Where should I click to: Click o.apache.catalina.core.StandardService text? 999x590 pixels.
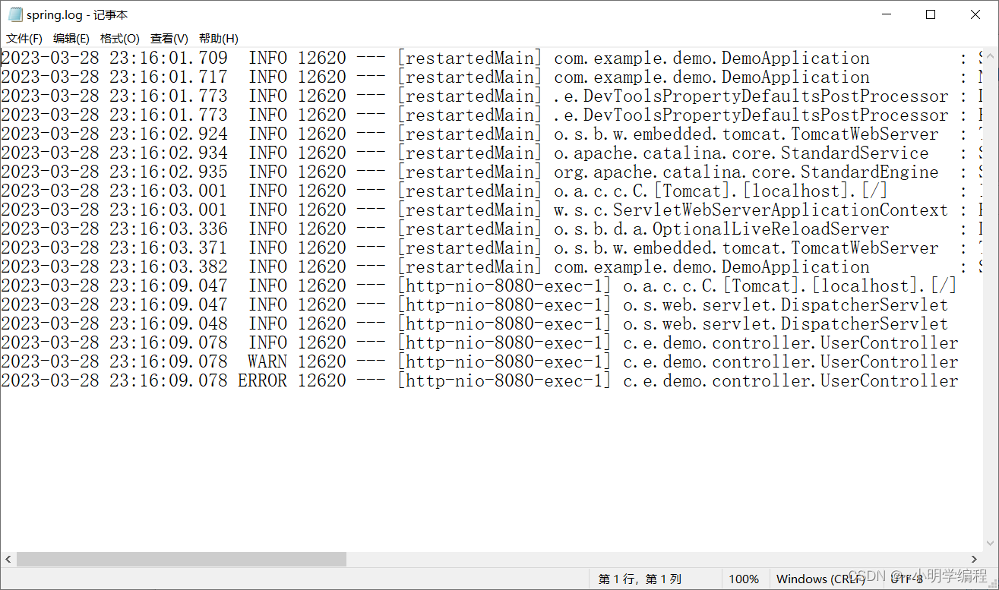point(741,153)
